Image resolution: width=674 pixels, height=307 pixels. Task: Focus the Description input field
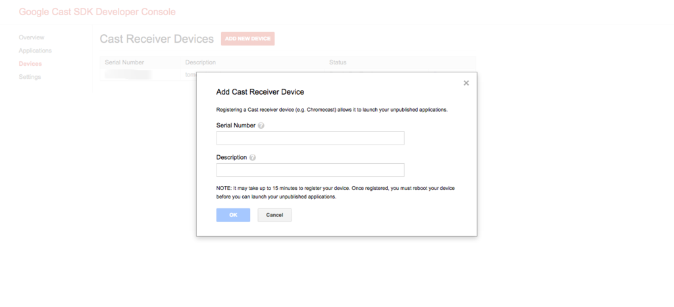tap(310, 170)
